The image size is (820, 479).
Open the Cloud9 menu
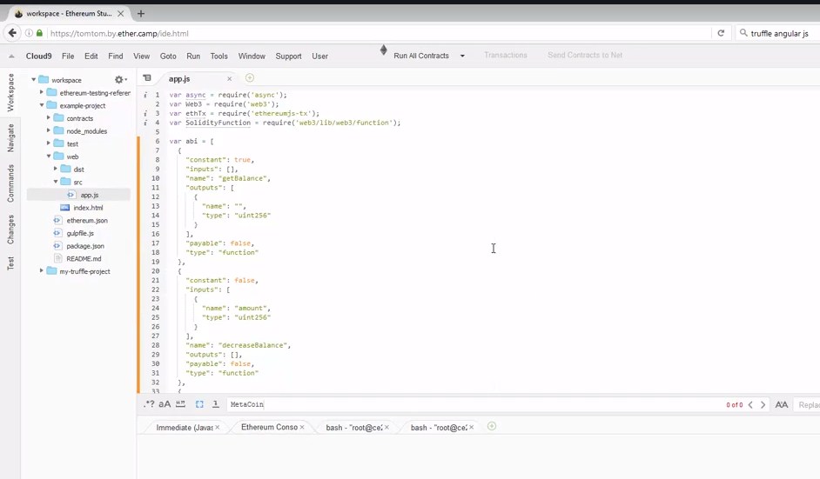click(x=38, y=56)
